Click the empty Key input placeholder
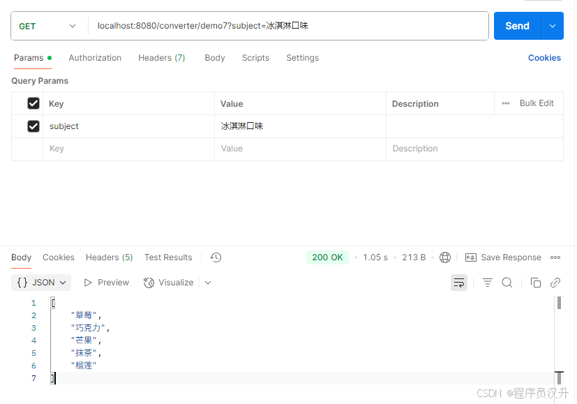Viewport: 577px width, 404px height. [x=129, y=149]
